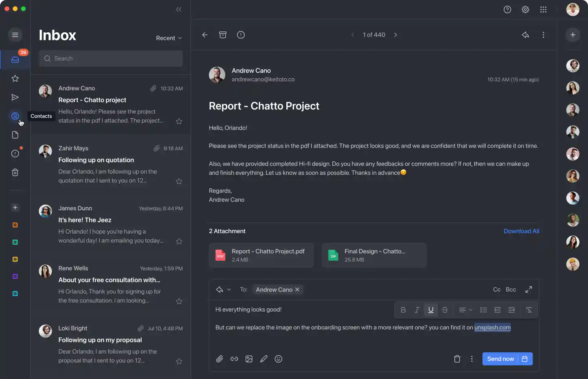Select the purple label square in sidebar
The width and height of the screenshot is (588, 379).
click(x=15, y=276)
